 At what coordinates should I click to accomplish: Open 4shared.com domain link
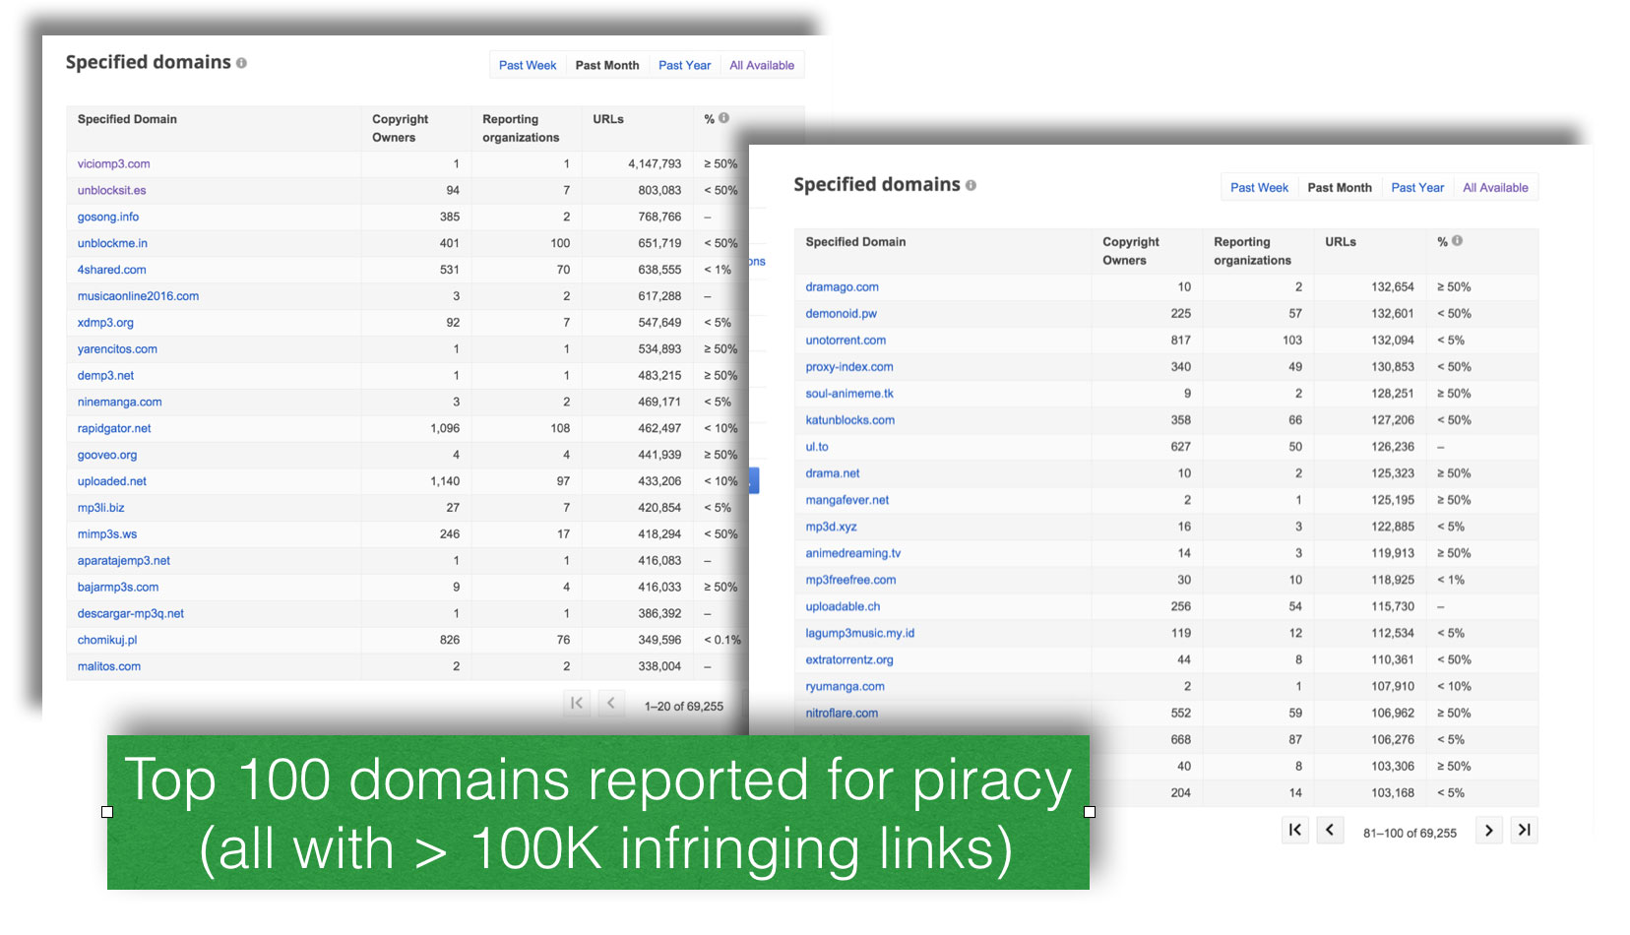pos(112,270)
